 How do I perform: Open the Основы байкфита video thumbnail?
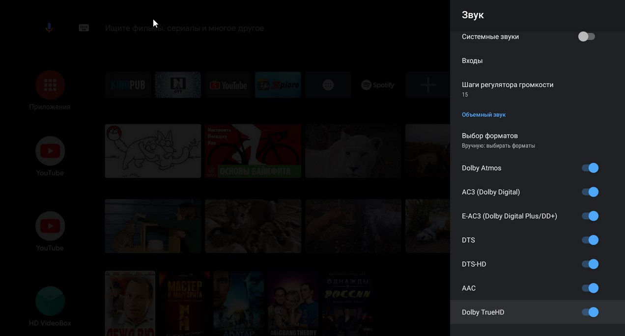(253, 151)
